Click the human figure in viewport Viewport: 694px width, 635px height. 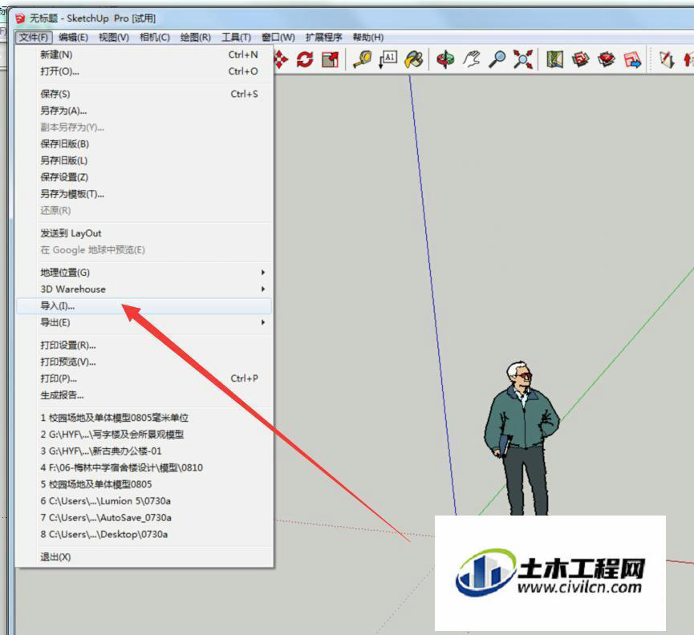coord(522,438)
